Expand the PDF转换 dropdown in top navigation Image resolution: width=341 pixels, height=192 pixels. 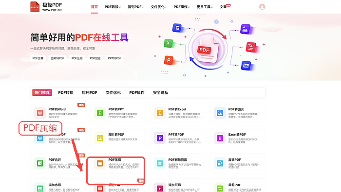(x=113, y=7)
